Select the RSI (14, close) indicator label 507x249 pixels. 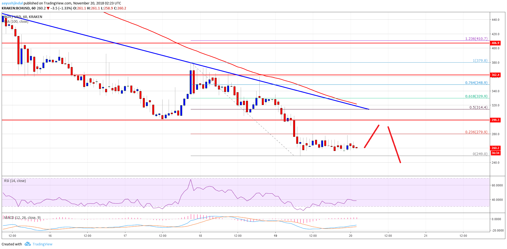click(15, 181)
